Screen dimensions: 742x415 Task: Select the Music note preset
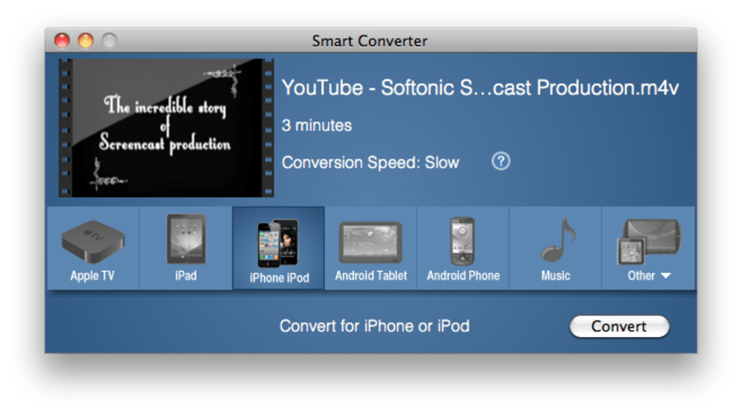pos(556,248)
